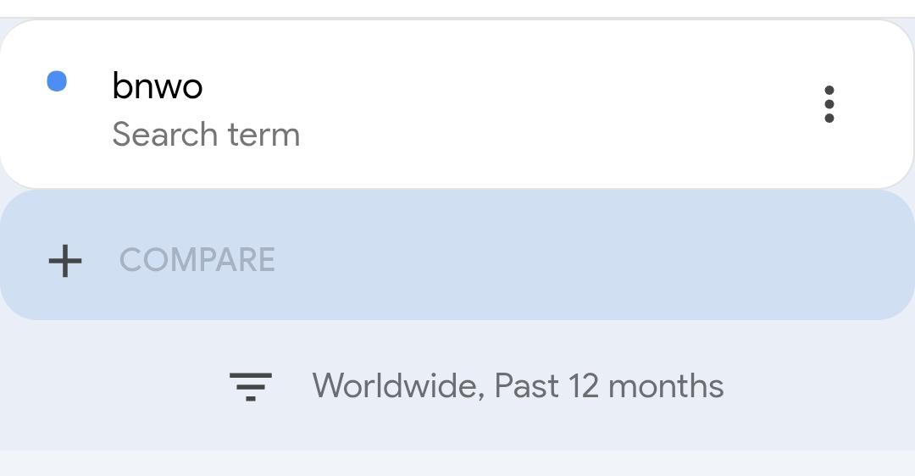915x476 pixels.
Task: Click the plus icon beside COMPARE
Action: click(65, 260)
